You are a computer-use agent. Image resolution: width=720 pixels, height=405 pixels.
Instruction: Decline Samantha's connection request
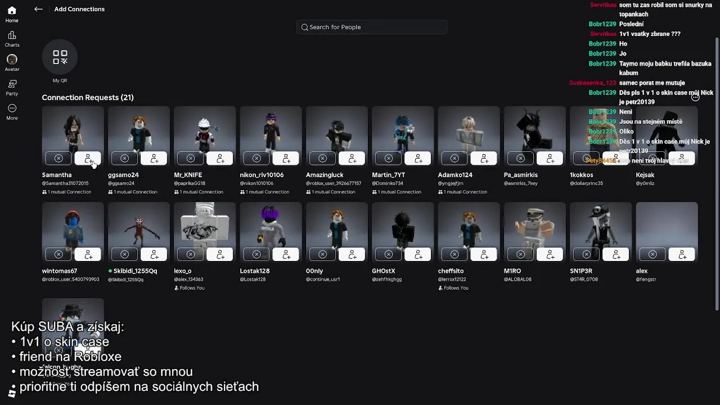coord(58,159)
